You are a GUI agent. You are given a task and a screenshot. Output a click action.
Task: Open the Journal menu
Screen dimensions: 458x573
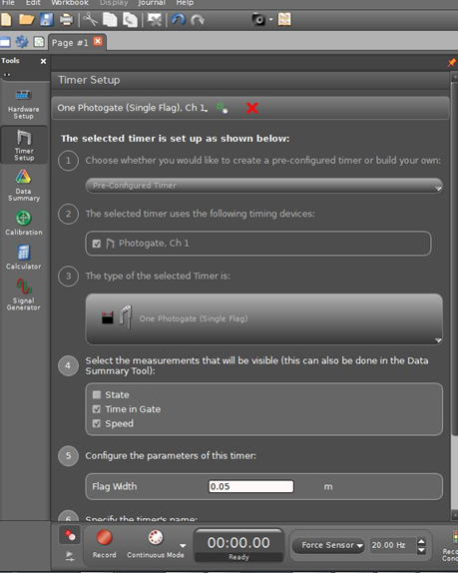coord(152,3)
